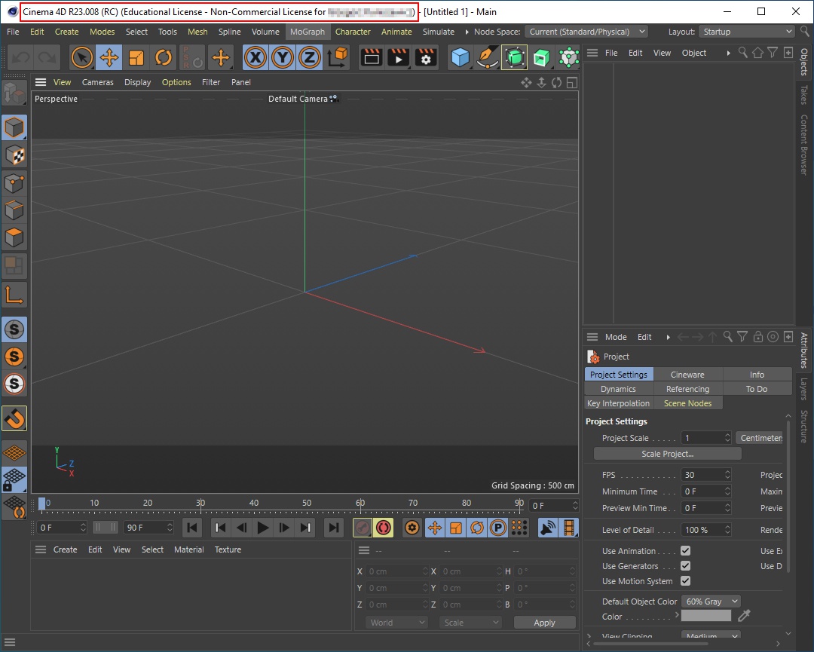The height and width of the screenshot is (652, 814).
Task: Pick color with eyedropper icon
Action: (x=744, y=616)
